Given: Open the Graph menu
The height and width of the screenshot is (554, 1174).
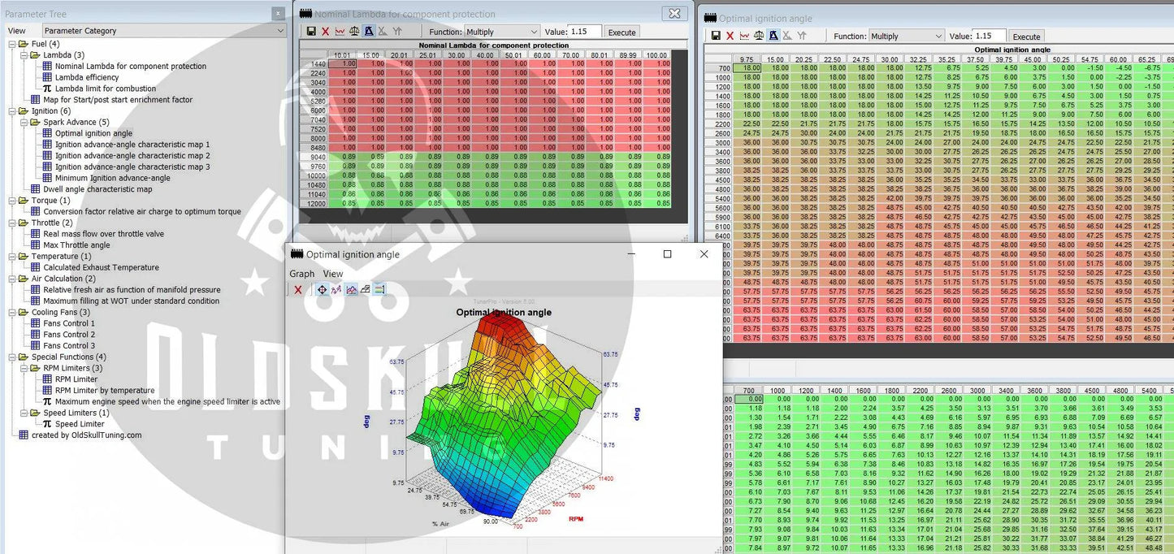Looking at the screenshot, I should [301, 274].
